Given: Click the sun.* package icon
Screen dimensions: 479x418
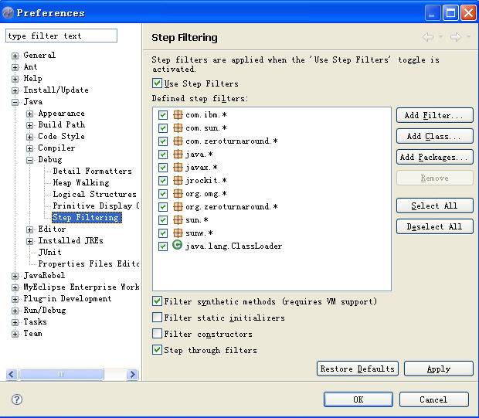Looking at the screenshot, I should point(178,220).
